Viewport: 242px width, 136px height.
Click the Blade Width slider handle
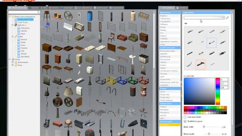pyautogui.click(x=204, y=127)
